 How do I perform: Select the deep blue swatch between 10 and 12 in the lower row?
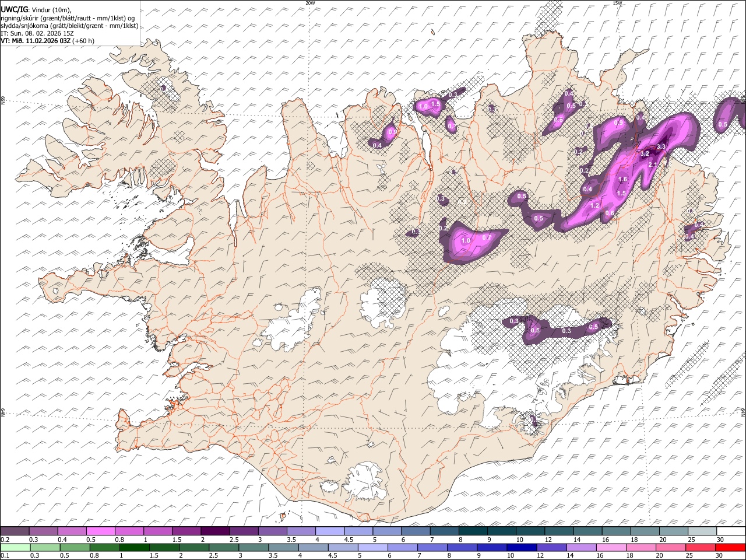pyautogui.click(x=522, y=547)
